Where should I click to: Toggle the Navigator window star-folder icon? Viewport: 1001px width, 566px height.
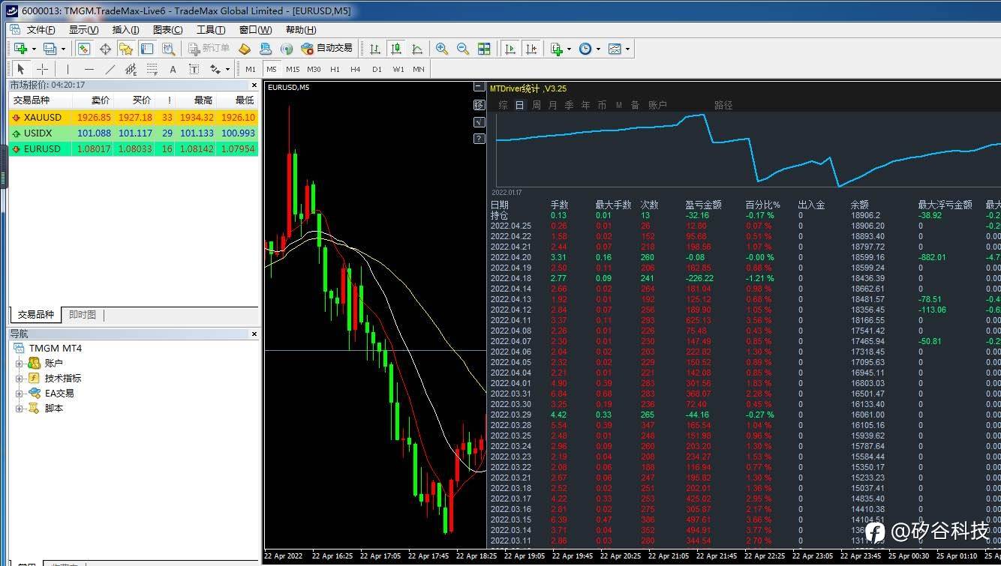coord(126,49)
